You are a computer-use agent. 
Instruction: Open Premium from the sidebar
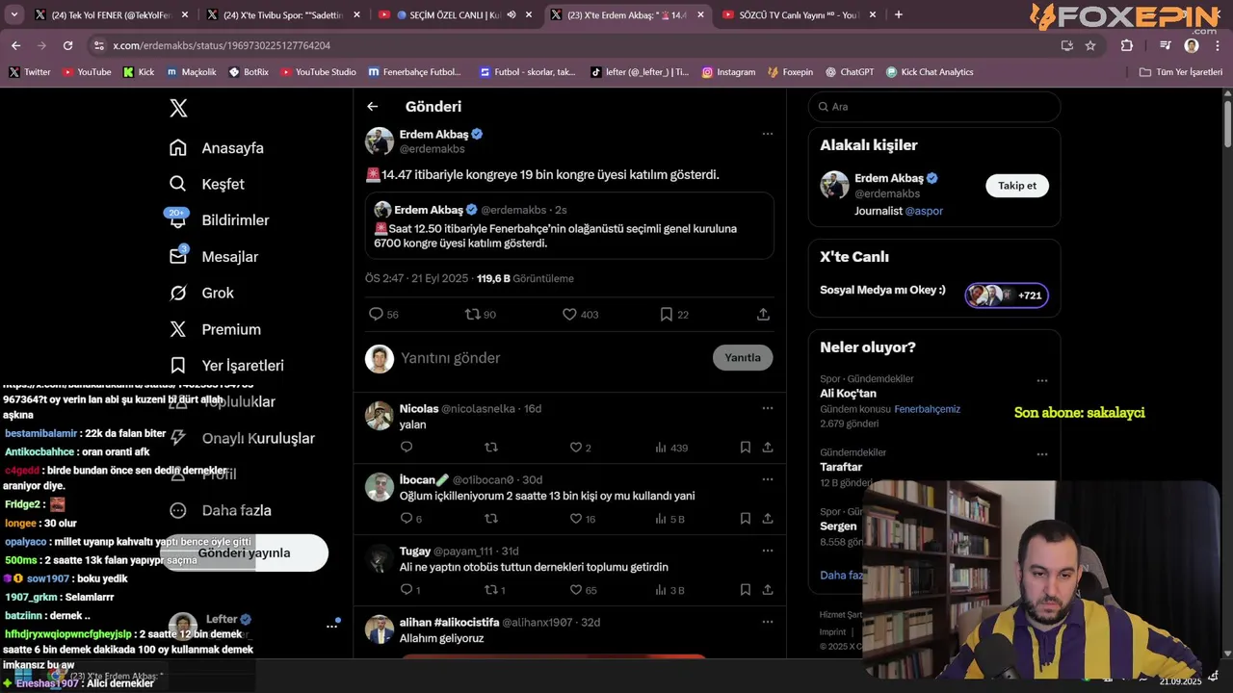pos(215,329)
